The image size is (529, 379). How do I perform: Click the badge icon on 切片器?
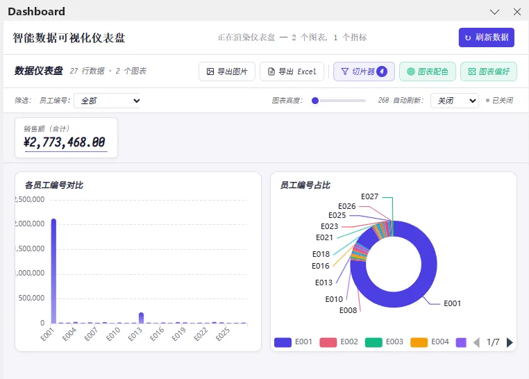click(382, 71)
